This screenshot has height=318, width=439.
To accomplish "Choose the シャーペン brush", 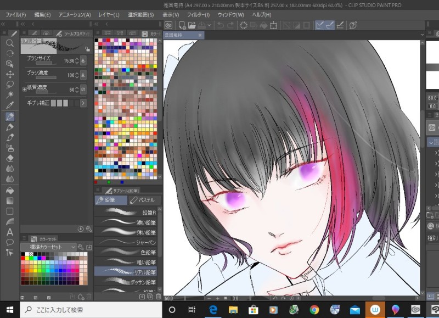I will pyautogui.click(x=126, y=242).
